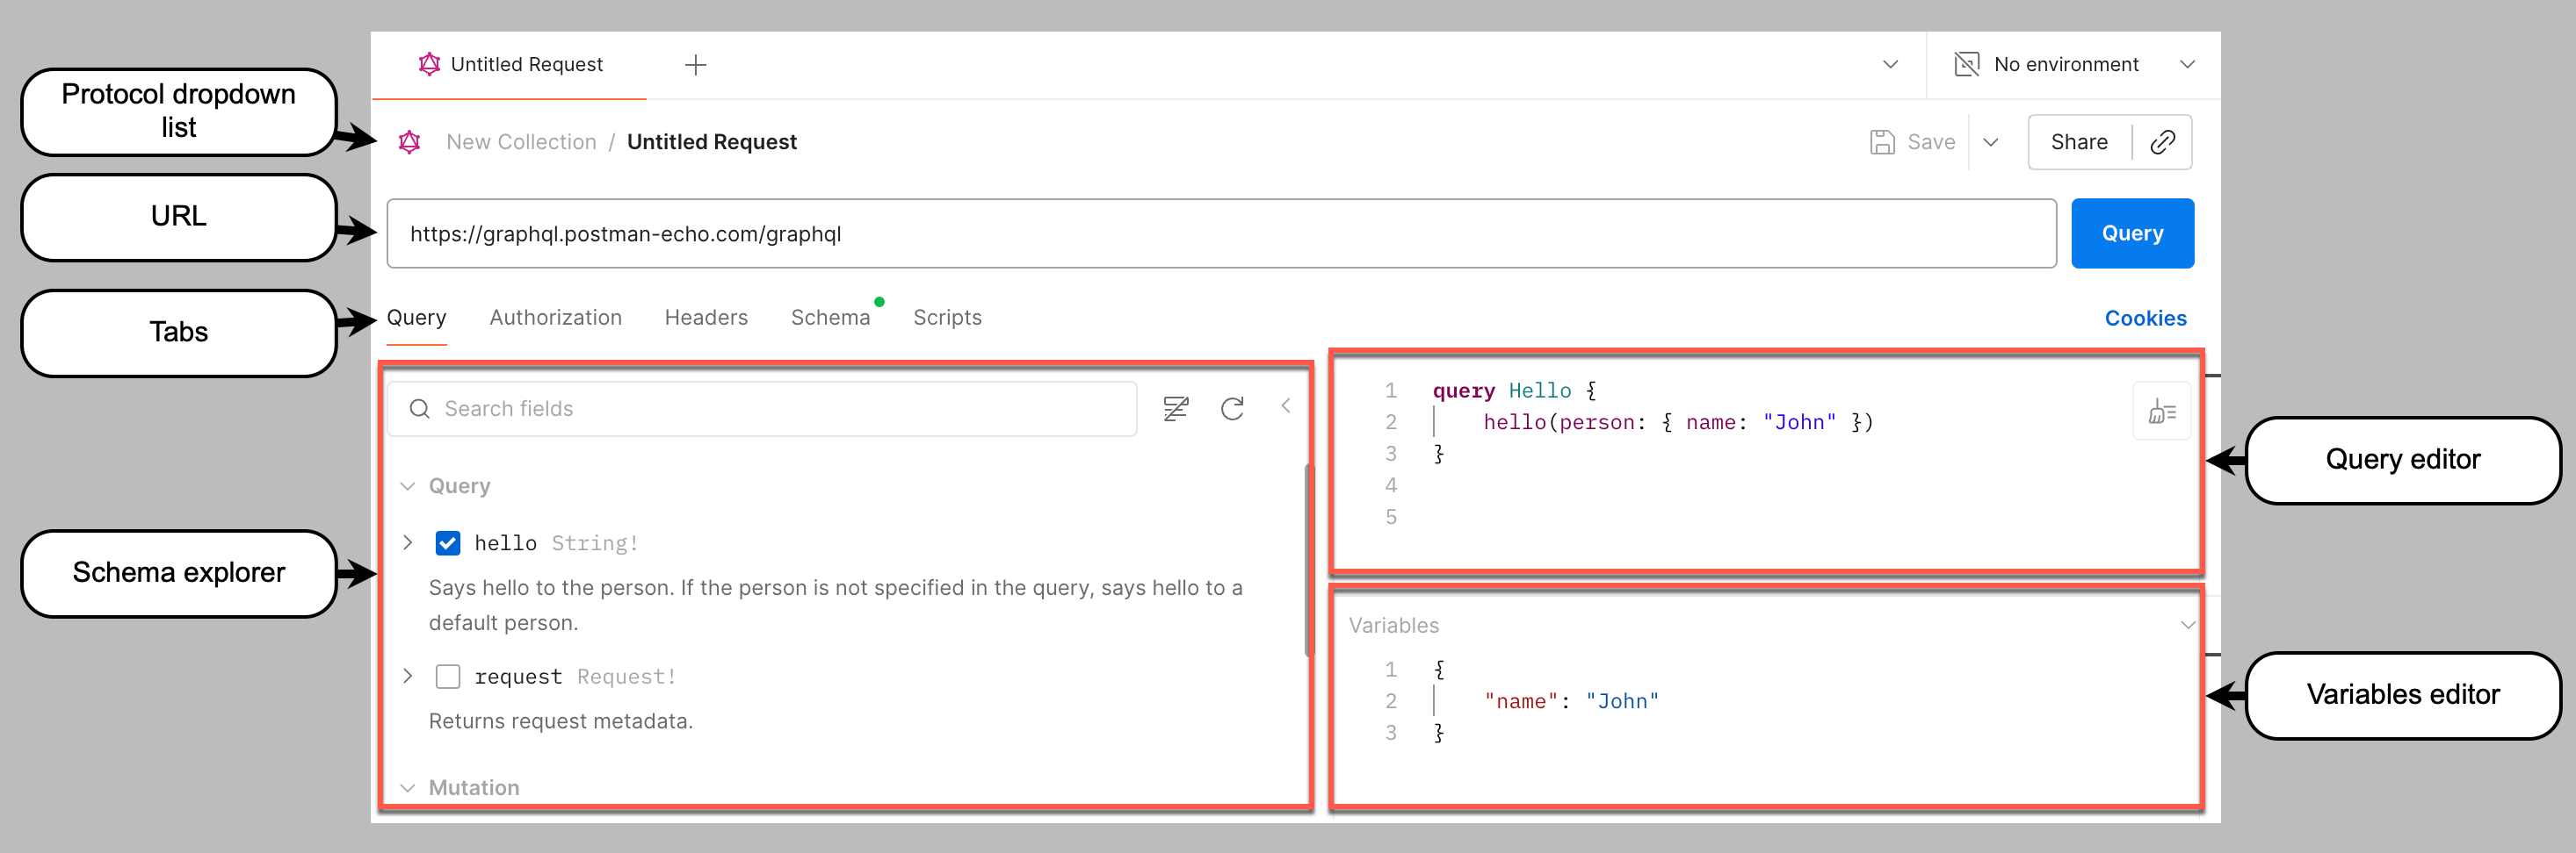Open the Cookies link
This screenshot has height=853, width=2576.
(2145, 319)
